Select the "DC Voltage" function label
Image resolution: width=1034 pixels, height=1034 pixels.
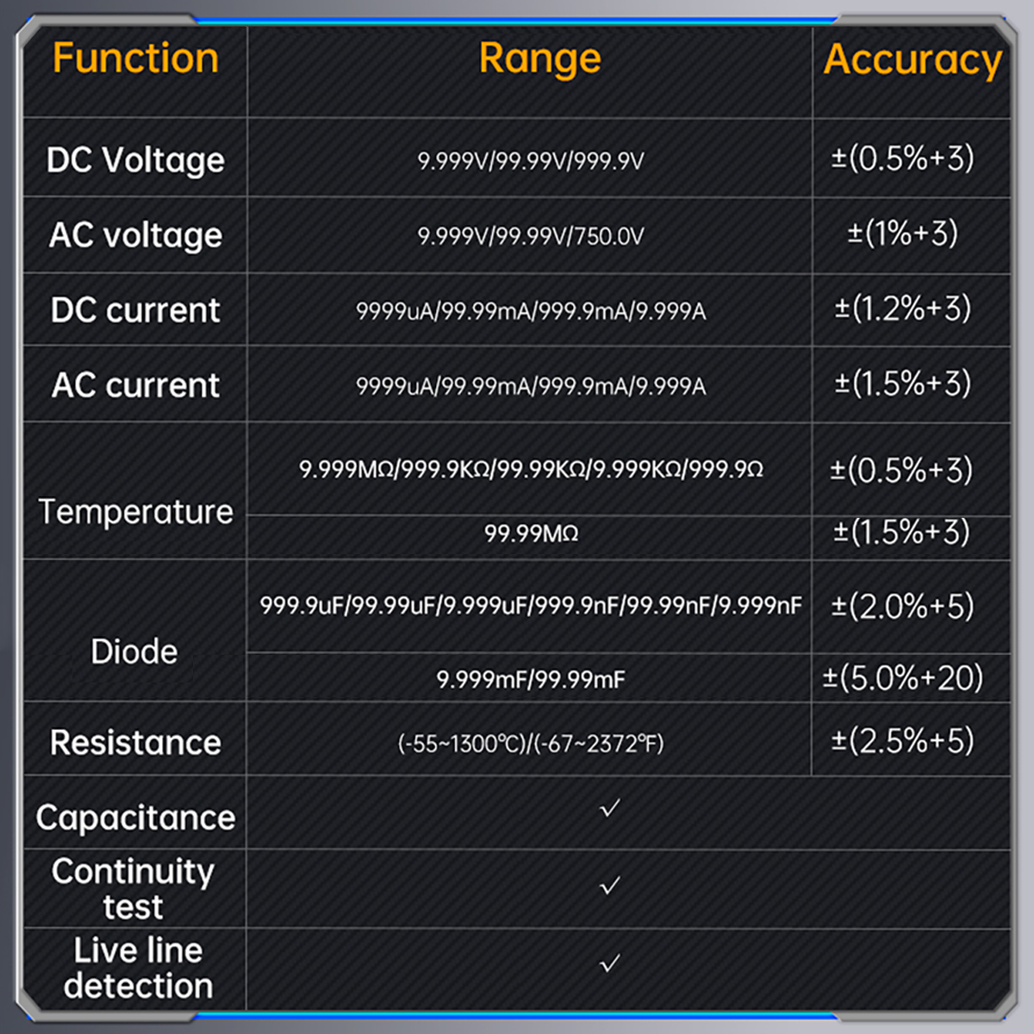135,160
